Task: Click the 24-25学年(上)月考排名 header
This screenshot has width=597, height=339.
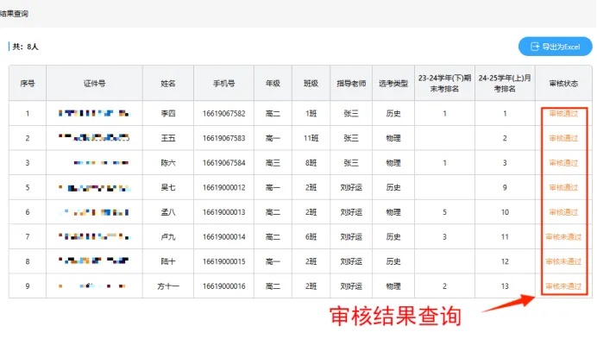Action: click(x=505, y=84)
